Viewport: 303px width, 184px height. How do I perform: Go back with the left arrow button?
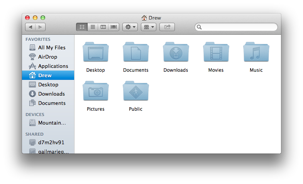coord(30,27)
